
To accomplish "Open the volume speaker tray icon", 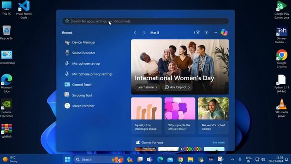I will pyautogui.click(x=263, y=159).
